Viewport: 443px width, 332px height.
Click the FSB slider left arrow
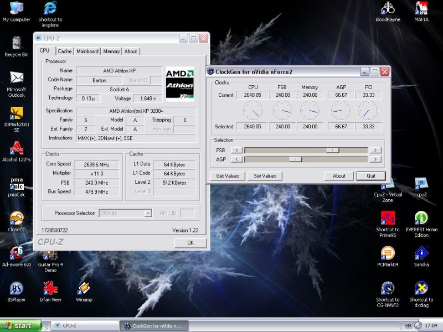coord(236,150)
